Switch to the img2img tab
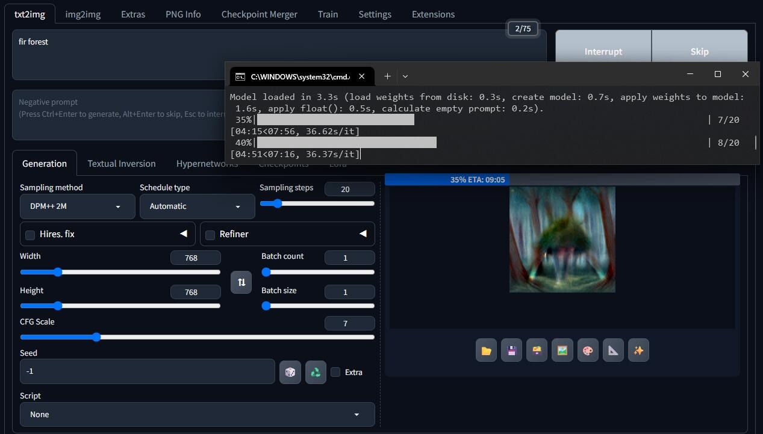 click(x=83, y=14)
